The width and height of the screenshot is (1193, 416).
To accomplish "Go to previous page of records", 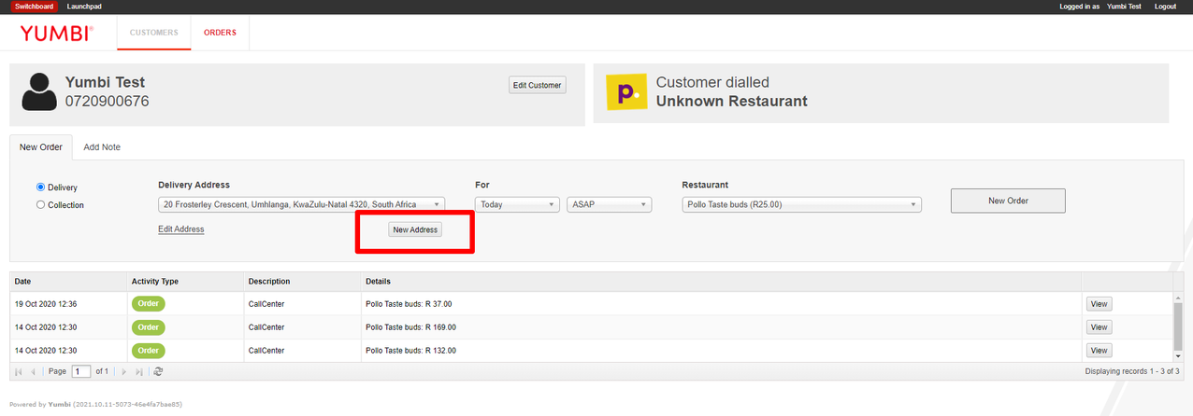I will tap(34, 371).
